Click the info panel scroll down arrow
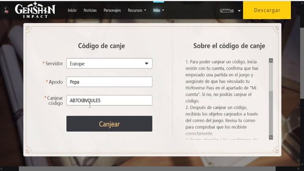 (271, 137)
